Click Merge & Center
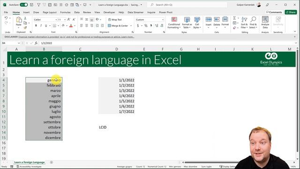Screen dimensions: 300x169 [118, 26]
